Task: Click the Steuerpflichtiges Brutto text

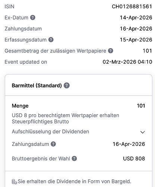Action: 40,122
